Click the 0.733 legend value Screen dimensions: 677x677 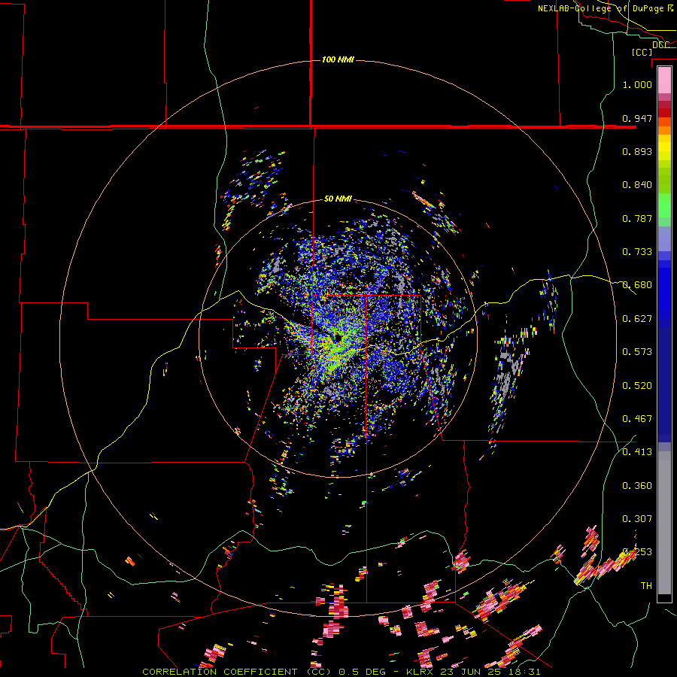637,252
